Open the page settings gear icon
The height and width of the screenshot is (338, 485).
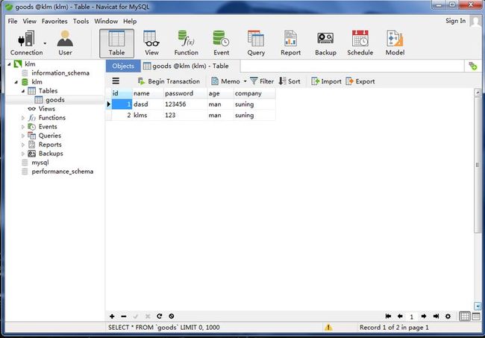click(448, 316)
